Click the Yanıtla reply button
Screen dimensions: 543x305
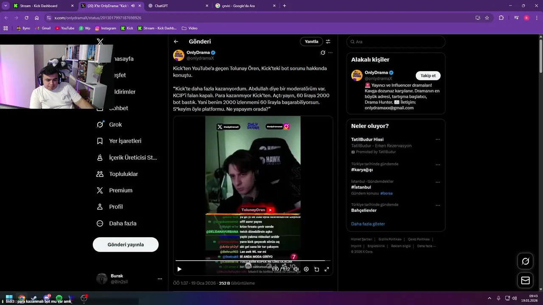tap(311, 42)
